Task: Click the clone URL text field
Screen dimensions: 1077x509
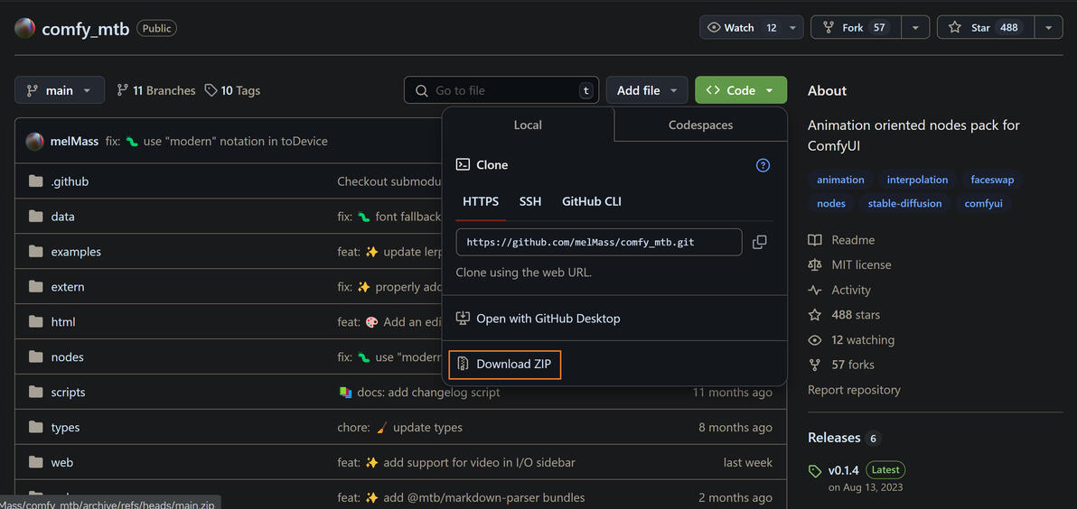Action: coord(599,242)
